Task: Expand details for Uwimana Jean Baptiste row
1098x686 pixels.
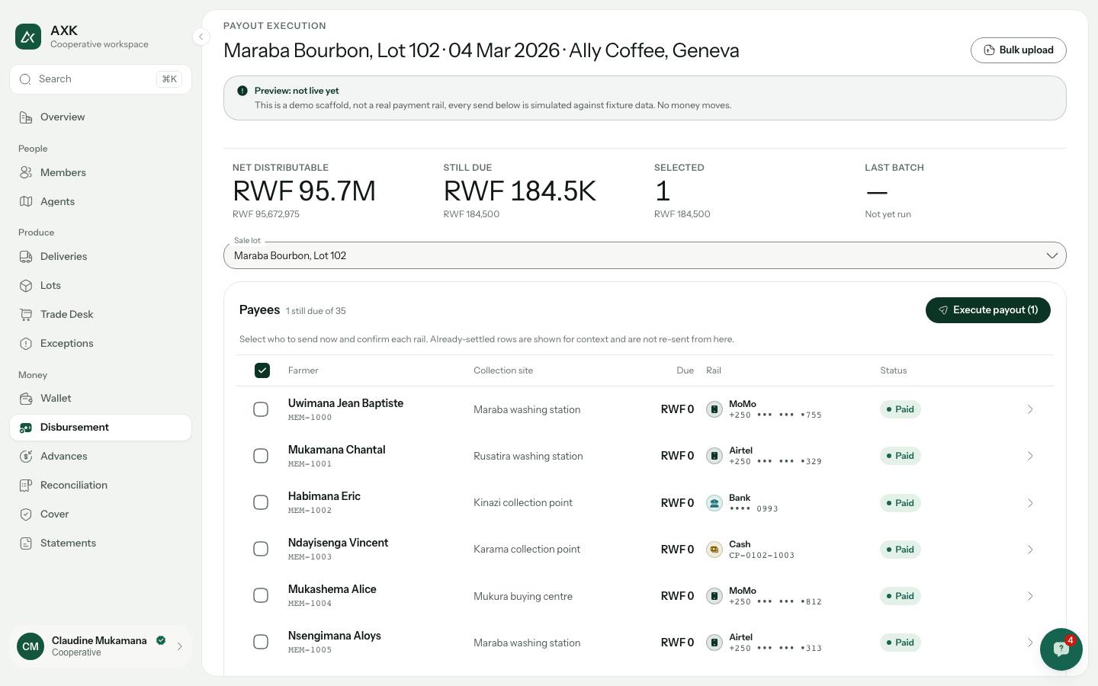Action: [1030, 409]
